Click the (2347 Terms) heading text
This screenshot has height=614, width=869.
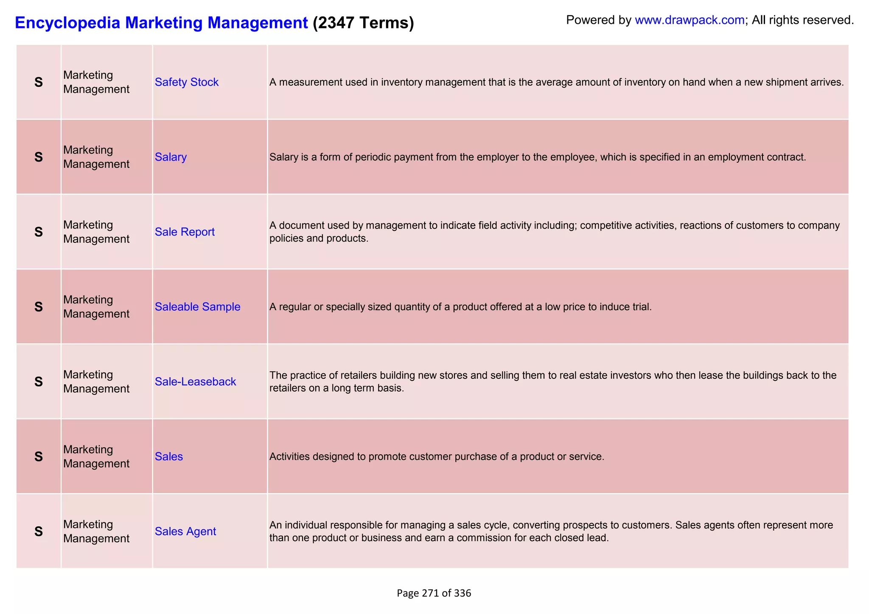click(x=363, y=22)
